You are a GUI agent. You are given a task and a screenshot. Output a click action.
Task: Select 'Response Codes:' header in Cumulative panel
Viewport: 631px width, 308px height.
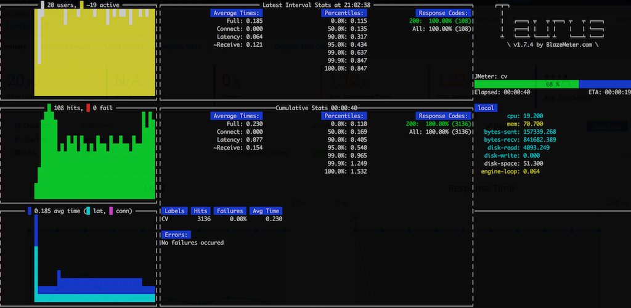tap(444, 116)
